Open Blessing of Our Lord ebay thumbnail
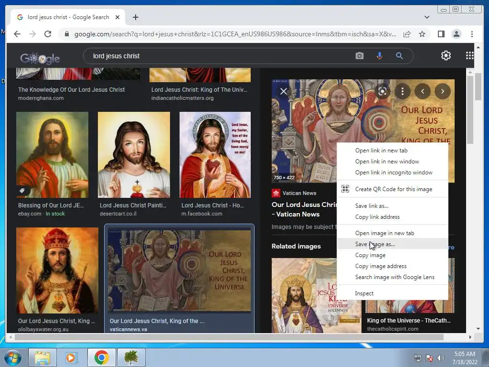 click(53, 155)
